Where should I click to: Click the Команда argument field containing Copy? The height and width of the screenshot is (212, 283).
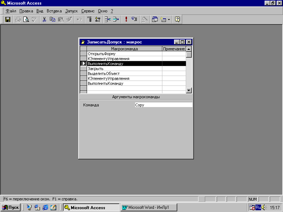163,105
